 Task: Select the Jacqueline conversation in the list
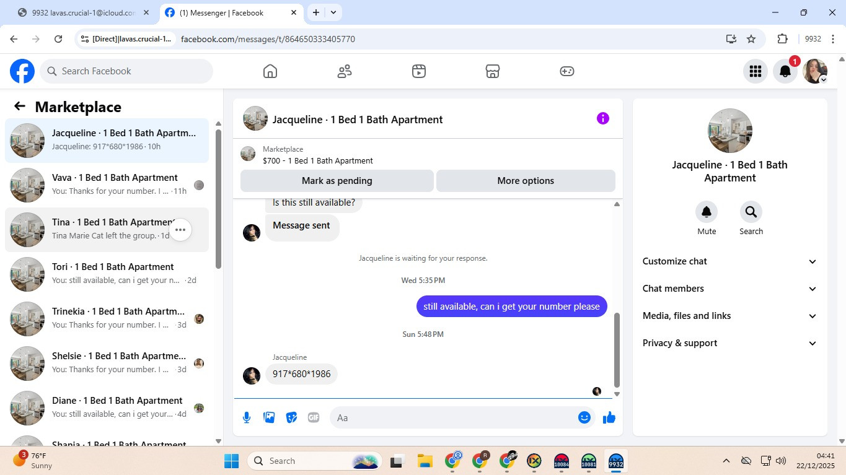pyautogui.click(x=107, y=141)
